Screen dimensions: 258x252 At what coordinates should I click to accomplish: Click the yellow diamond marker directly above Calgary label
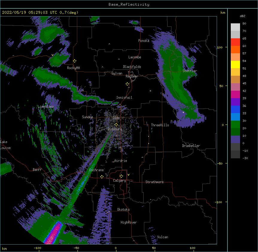point(121,176)
